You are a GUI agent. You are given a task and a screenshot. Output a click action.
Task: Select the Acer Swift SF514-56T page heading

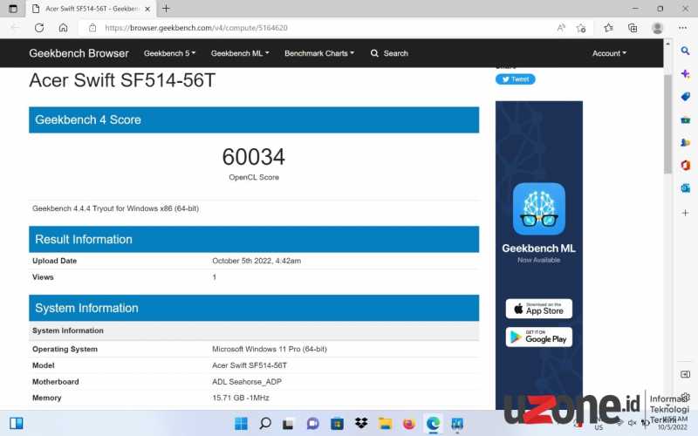click(122, 80)
